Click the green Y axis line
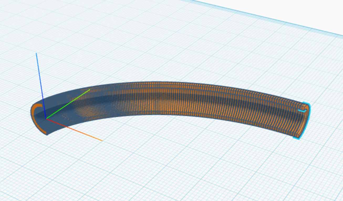The width and height of the screenshot is (343, 201). point(68,104)
